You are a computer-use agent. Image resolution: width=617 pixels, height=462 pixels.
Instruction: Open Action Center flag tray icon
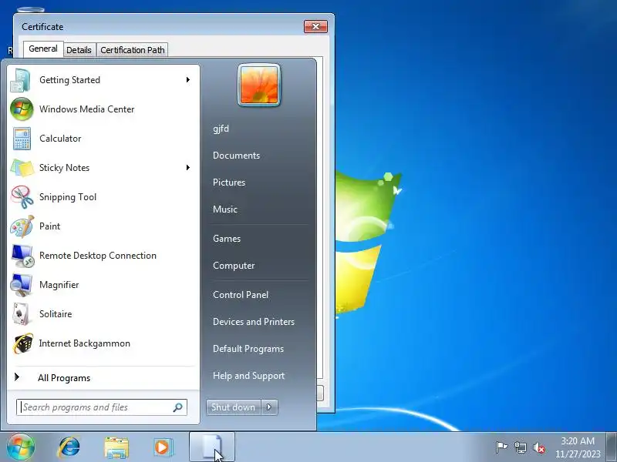tap(501, 447)
